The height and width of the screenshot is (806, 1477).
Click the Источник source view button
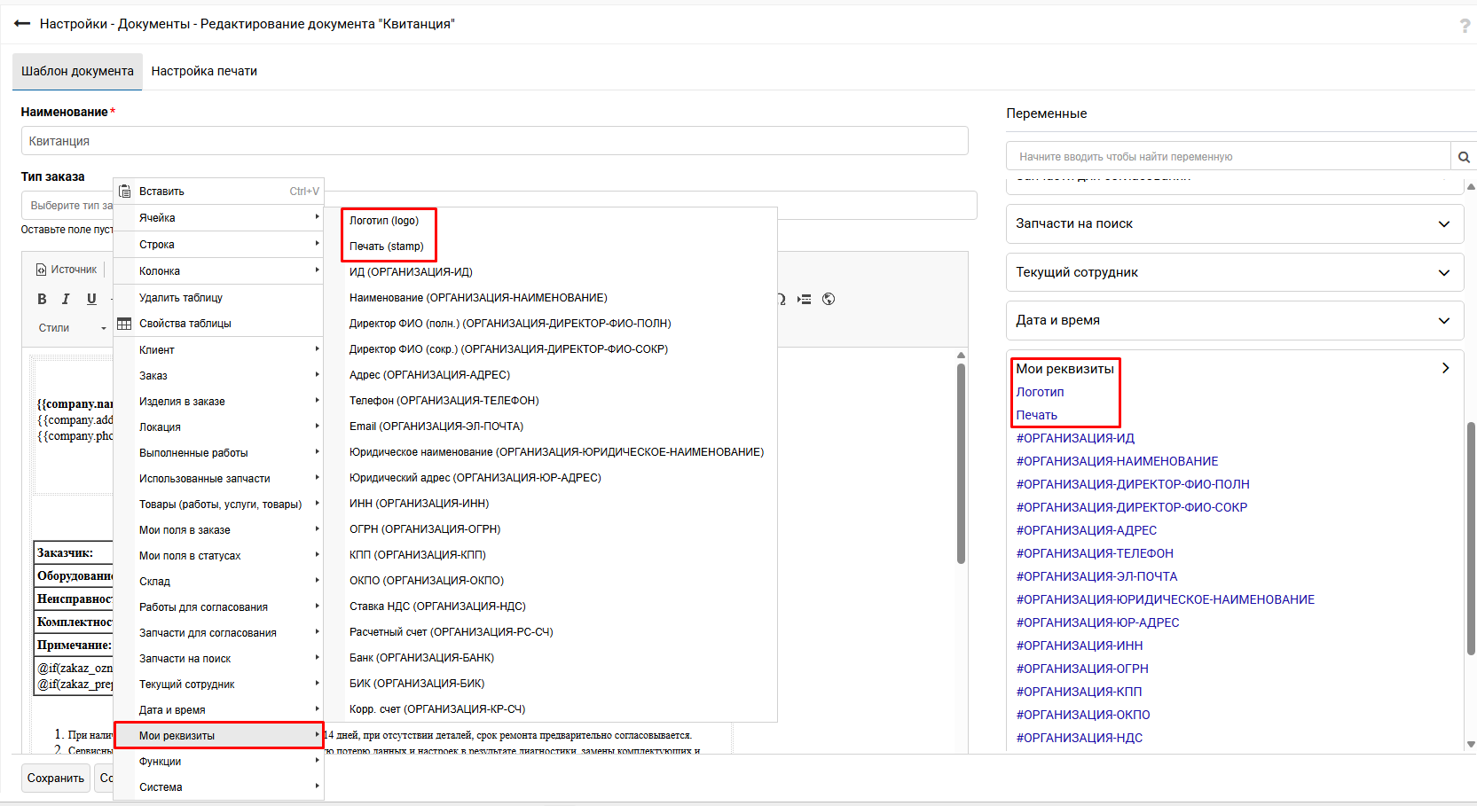(67, 270)
